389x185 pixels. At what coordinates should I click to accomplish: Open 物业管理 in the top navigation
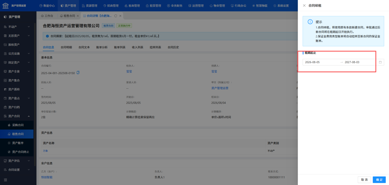[217, 6]
